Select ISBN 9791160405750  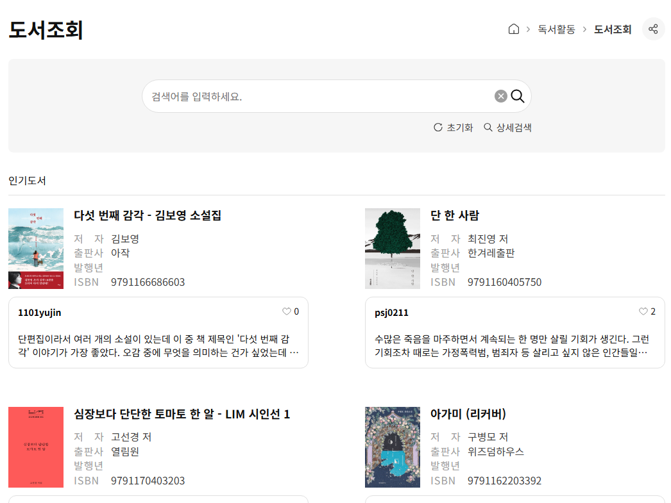tap(505, 282)
